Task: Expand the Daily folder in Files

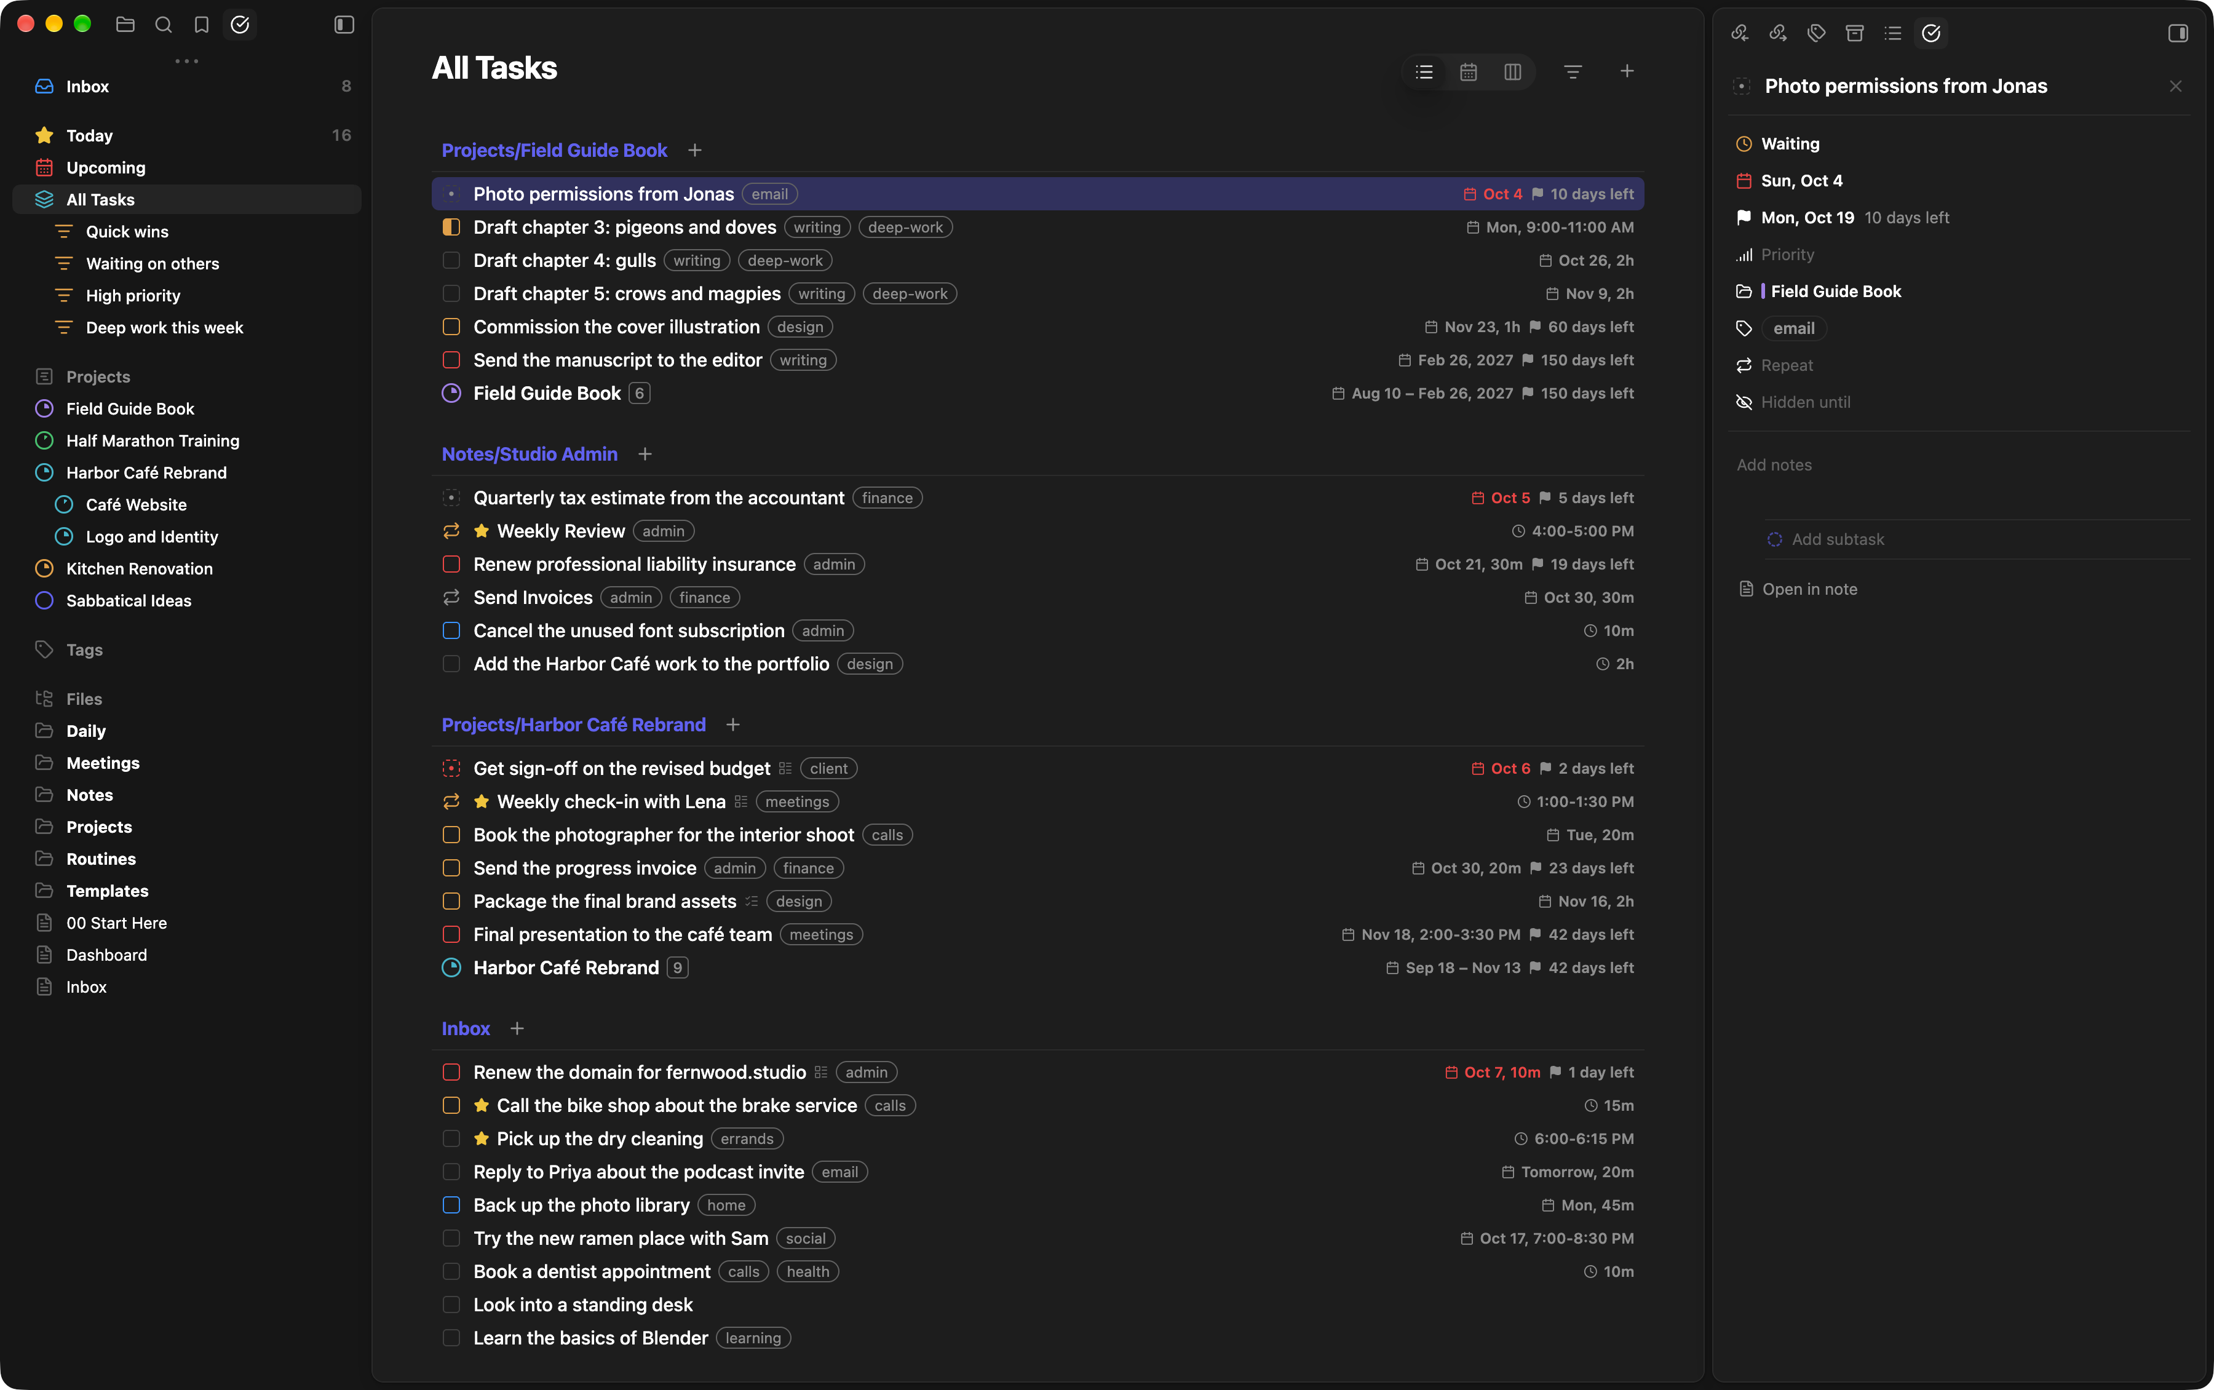Action: (x=85, y=731)
